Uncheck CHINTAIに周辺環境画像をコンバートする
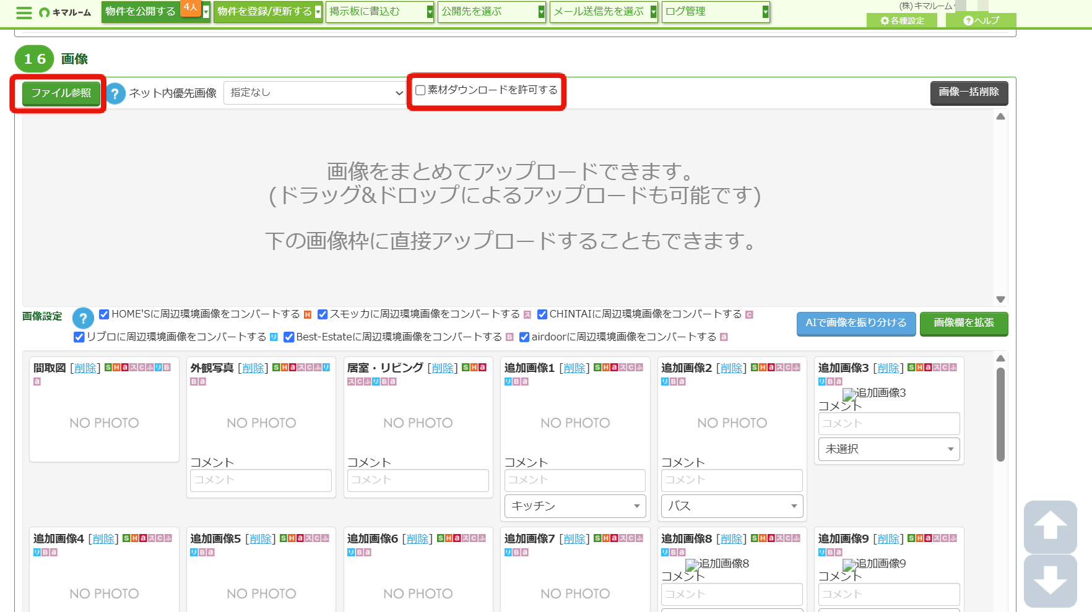The width and height of the screenshot is (1092, 612). pyautogui.click(x=542, y=314)
